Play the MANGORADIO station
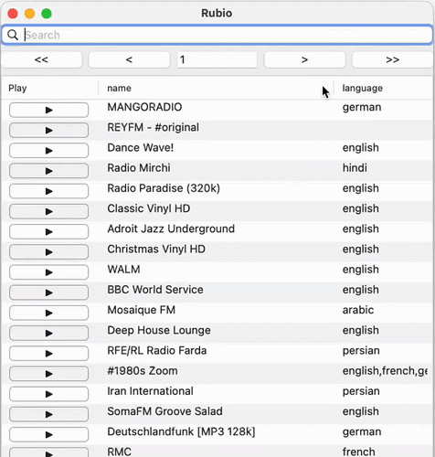This screenshot has height=457, width=435. [48, 110]
